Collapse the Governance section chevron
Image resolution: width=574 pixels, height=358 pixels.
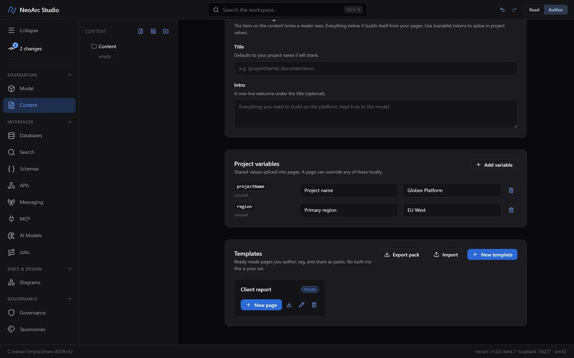tap(70, 299)
